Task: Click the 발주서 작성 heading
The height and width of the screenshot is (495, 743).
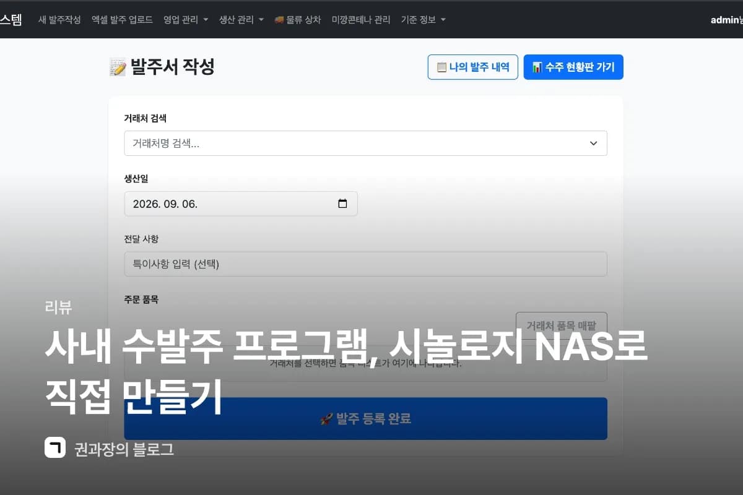Action: [x=162, y=67]
